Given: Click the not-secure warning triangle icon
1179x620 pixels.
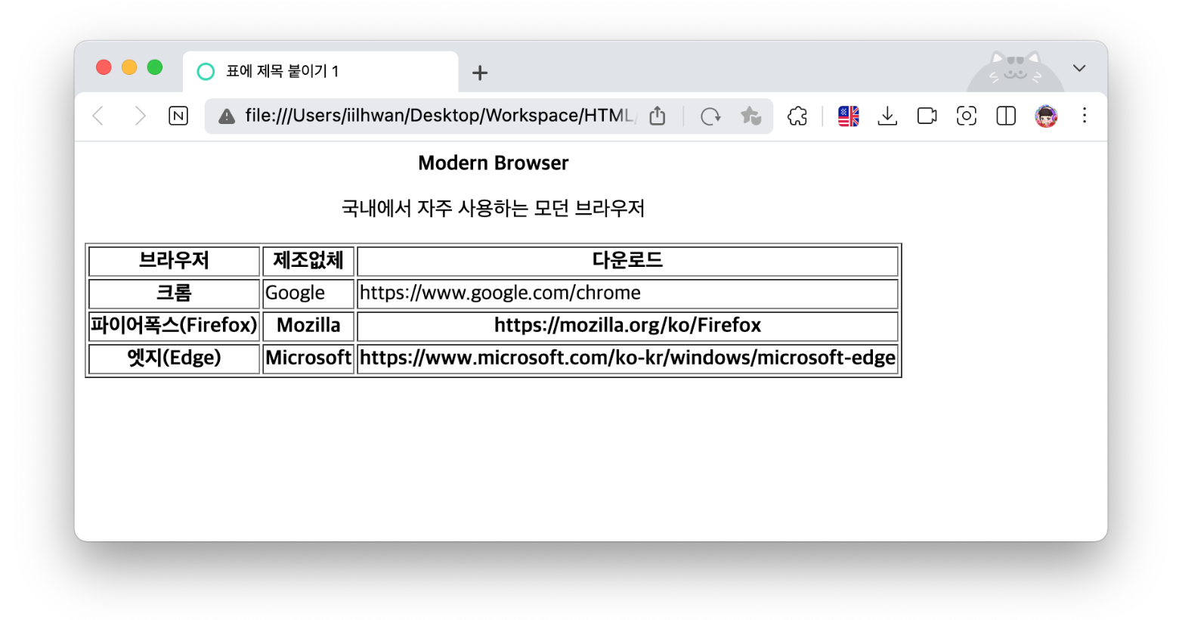Looking at the screenshot, I should coord(227,116).
